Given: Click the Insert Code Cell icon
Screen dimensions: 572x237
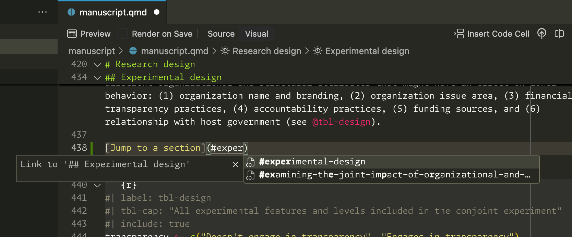Looking at the screenshot, I should (459, 34).
